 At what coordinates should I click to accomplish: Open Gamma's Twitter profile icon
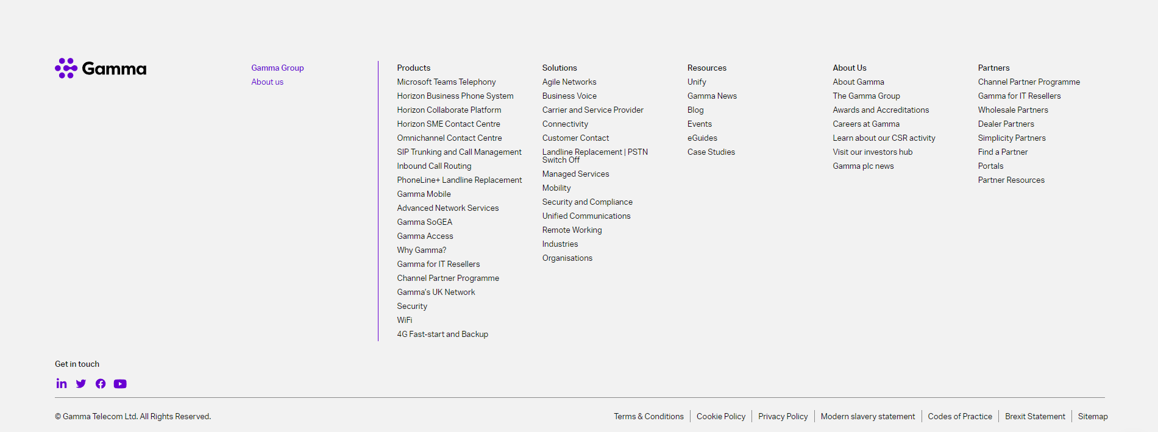tap(81, 383)
